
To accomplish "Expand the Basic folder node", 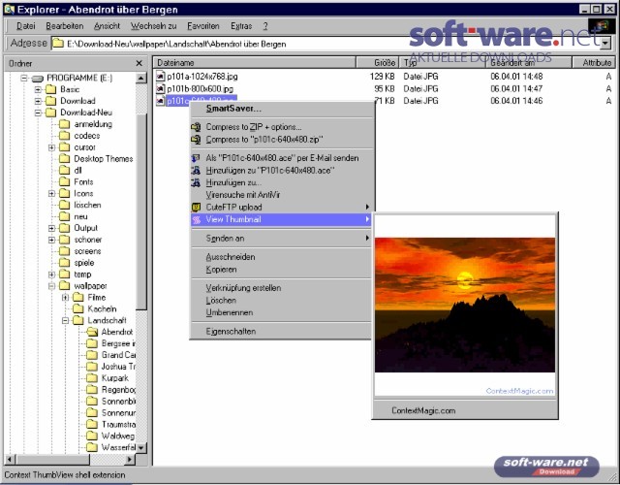I will [x=38, y=89].
